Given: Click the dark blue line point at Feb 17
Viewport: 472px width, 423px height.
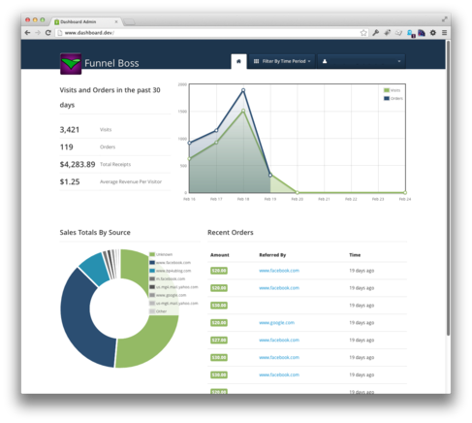Looking at the screenshot, I should (x=216, y=131).
